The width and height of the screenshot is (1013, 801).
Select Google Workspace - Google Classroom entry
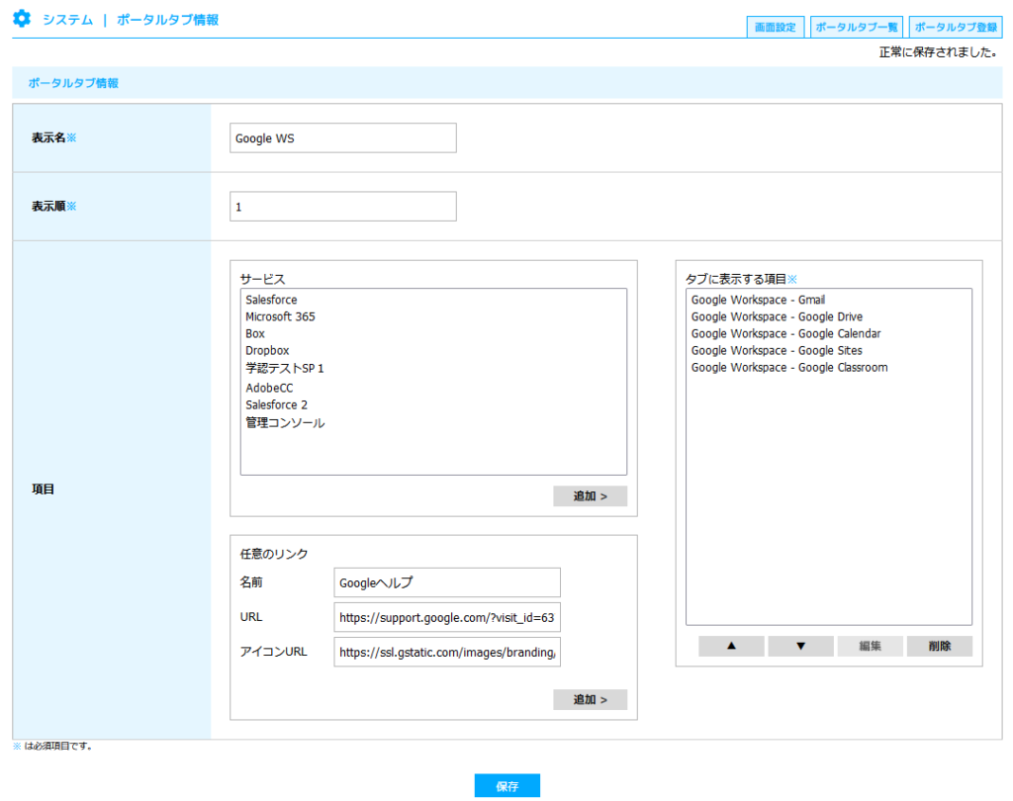(x=788, y=367)
